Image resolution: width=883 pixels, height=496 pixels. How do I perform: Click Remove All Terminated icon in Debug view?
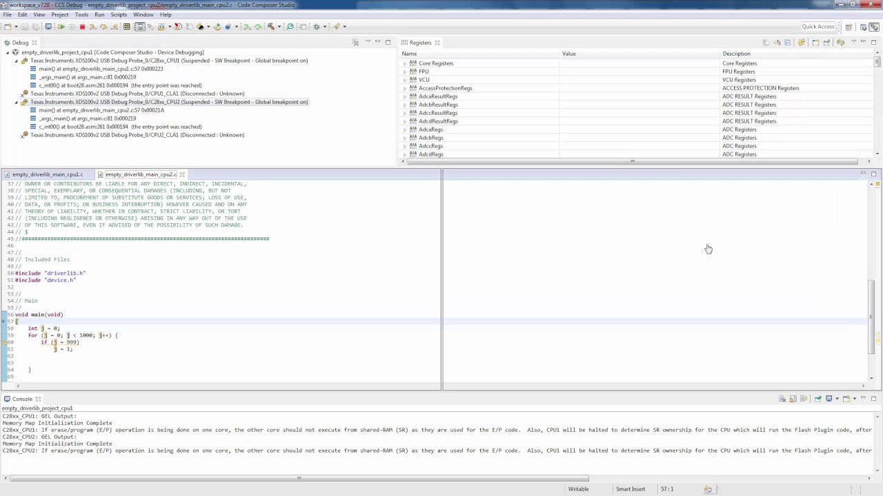coord(356,43)
